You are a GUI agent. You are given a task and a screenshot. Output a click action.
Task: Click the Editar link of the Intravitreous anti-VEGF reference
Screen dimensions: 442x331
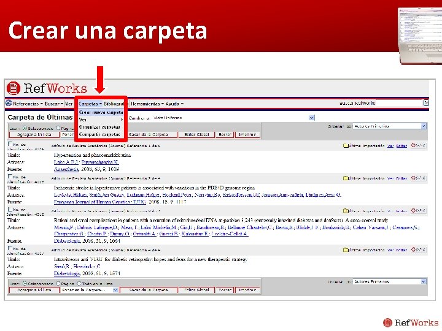click(401, 250)
